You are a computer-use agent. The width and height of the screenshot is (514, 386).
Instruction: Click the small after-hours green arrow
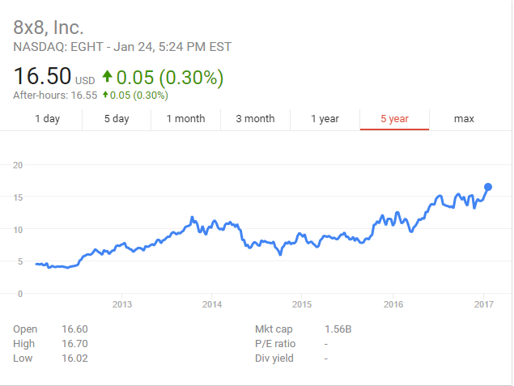coord(104,95)
